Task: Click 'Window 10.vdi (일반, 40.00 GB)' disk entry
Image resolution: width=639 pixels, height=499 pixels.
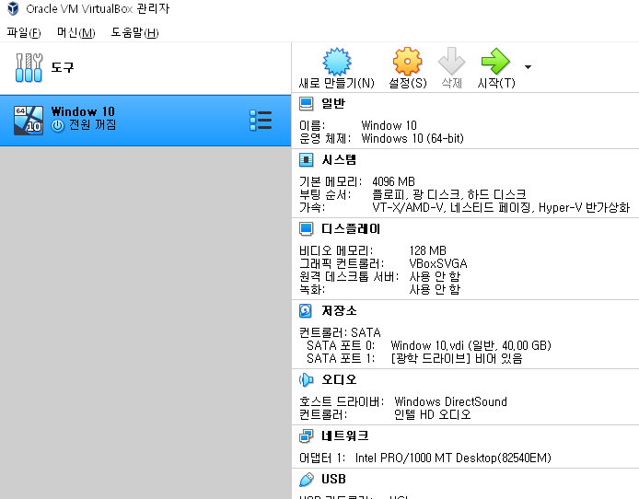Action: [x=471, y=346]
